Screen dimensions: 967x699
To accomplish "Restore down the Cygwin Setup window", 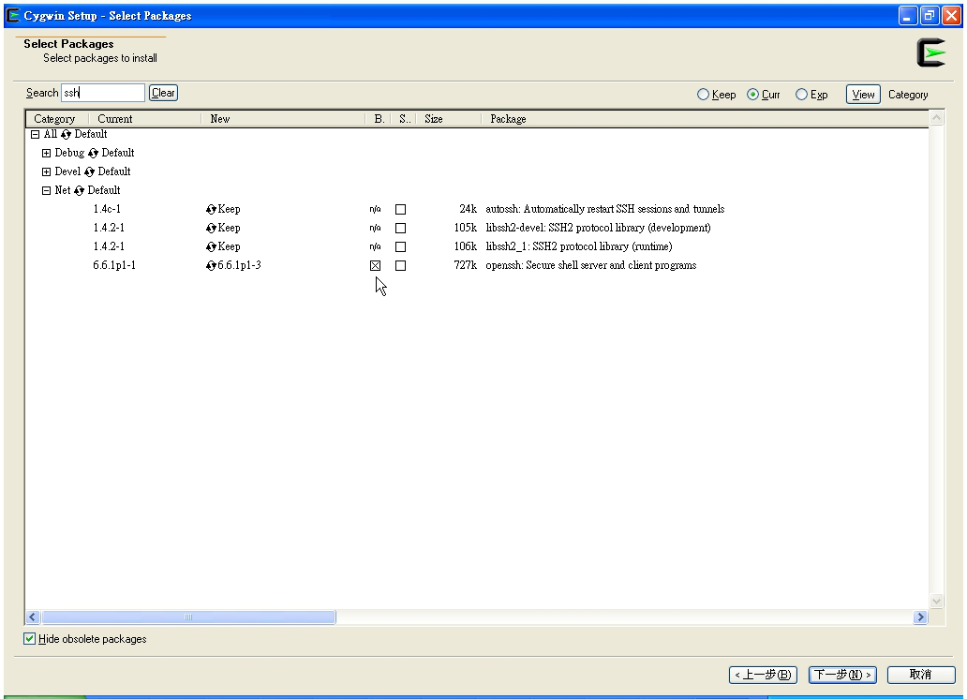I will coord(930,16).
